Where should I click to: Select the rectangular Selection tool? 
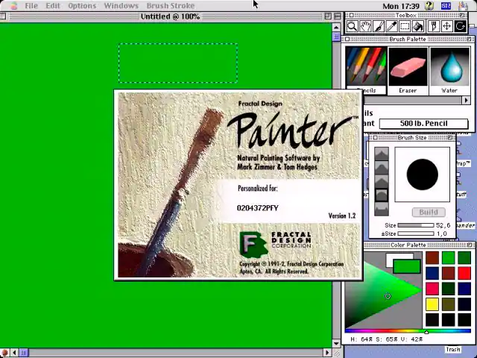click(405, 26)
